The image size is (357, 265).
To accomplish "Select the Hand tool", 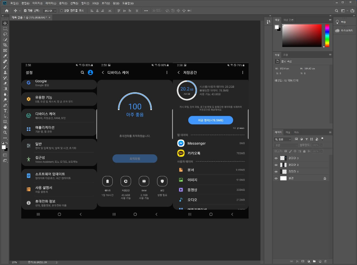I will pyautogui.click(x=5, y=127).
